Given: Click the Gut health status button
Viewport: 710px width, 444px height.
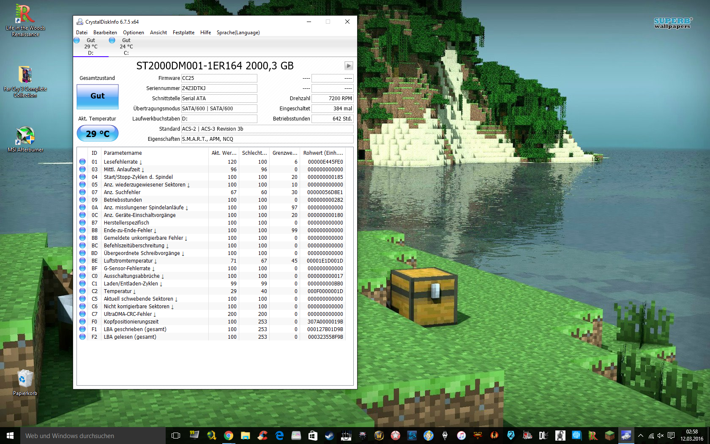Looking at the screenshot, I should (x=98, y=96).
